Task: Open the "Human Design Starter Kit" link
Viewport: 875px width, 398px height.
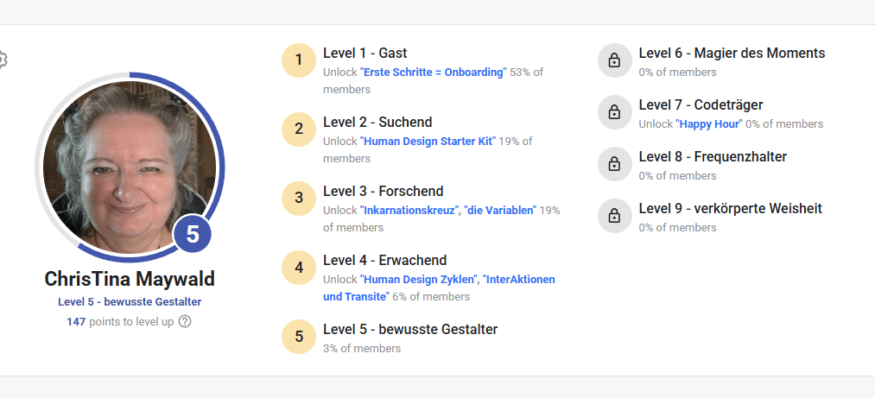Action: (x=428, y=142)
